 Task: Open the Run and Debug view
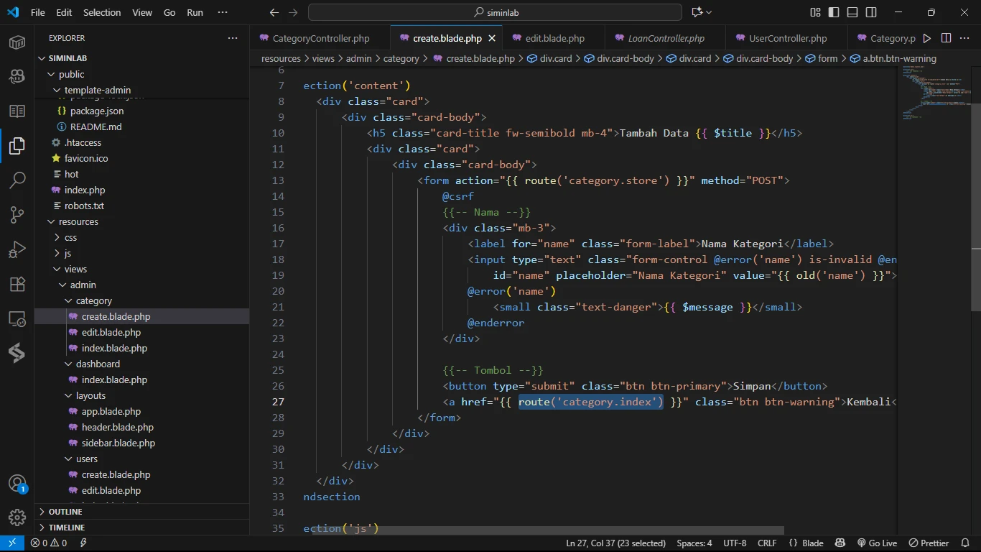(17, 249)
